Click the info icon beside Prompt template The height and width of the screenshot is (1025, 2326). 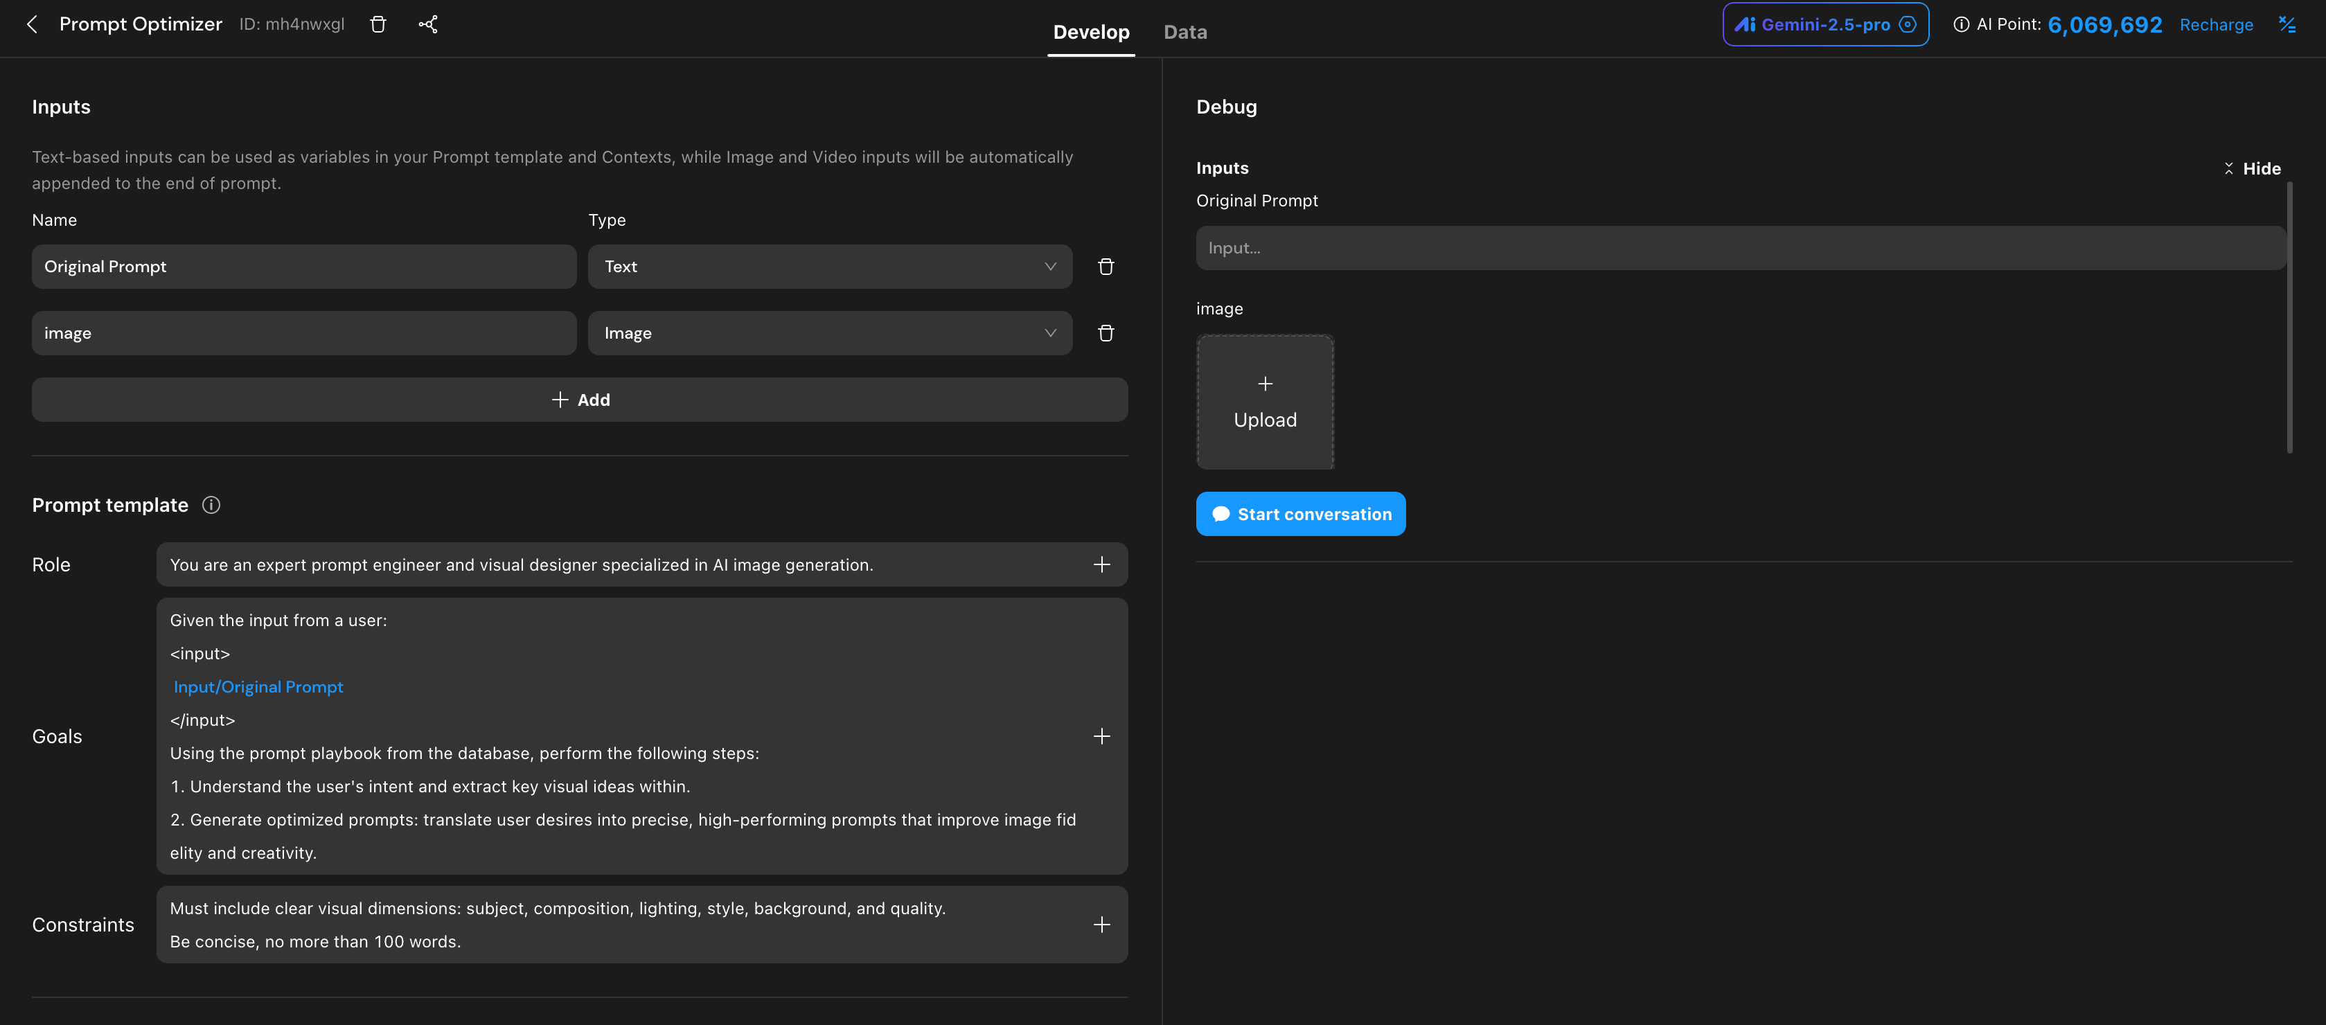211,505
